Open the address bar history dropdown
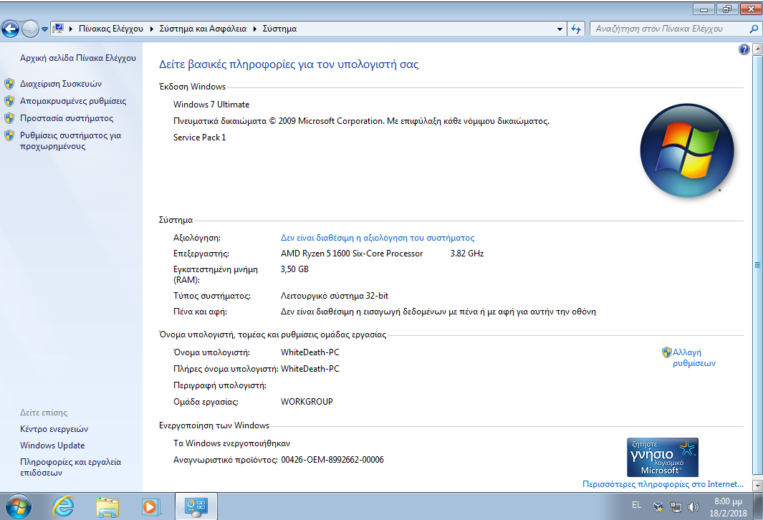Viewport: 763px width, 520px height. coord(560,29)
